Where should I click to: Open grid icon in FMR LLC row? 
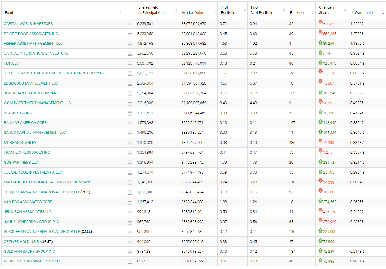pyautogui.click(x=130, y=64)
